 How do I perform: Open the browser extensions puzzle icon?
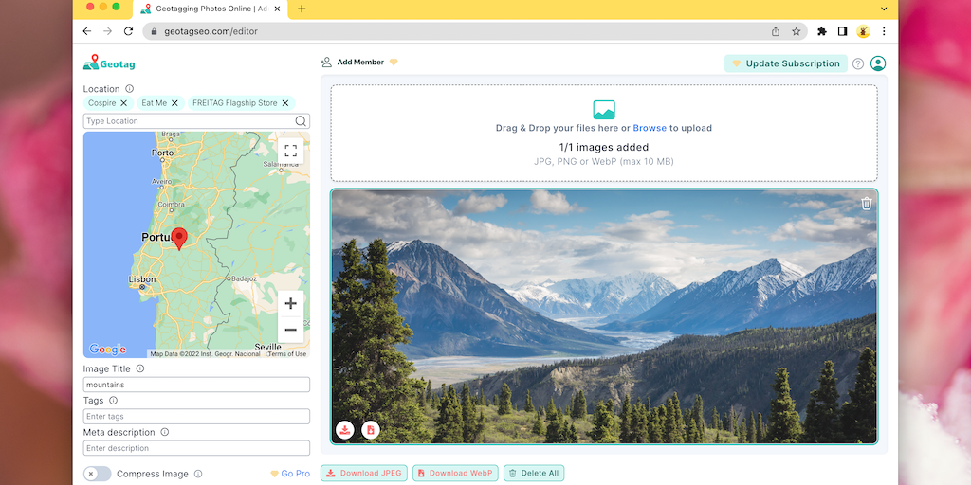click(822, 31)
